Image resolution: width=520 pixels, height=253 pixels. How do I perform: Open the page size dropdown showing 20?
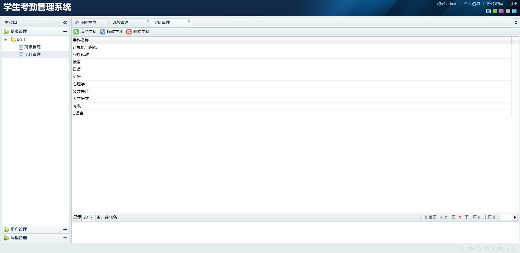(92, 217)
